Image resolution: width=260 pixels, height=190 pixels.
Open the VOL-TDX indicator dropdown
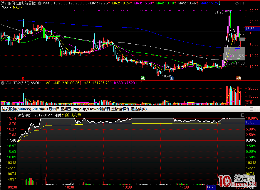tap(3, 83)
